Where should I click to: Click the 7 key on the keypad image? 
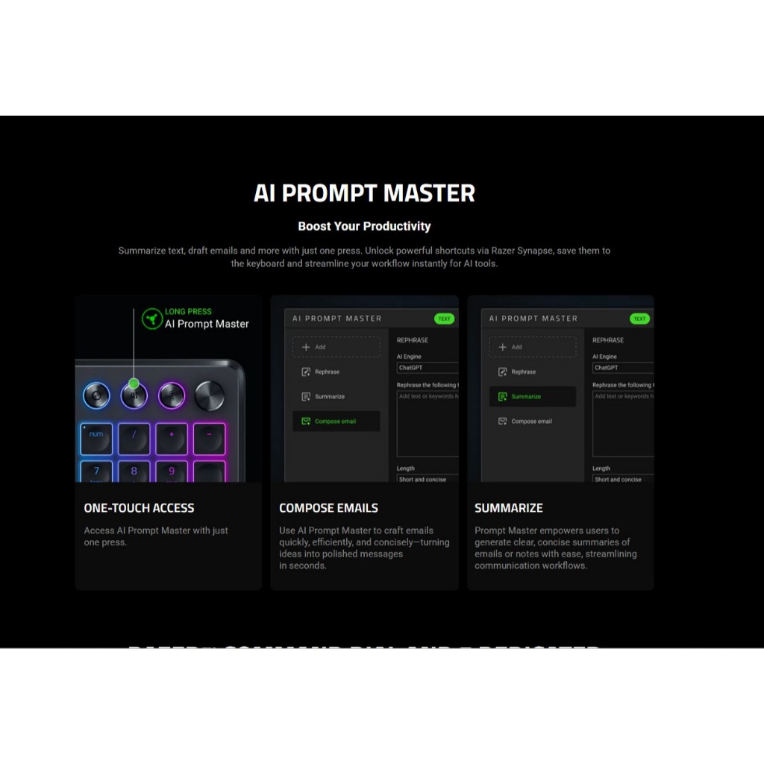point(96,472)
